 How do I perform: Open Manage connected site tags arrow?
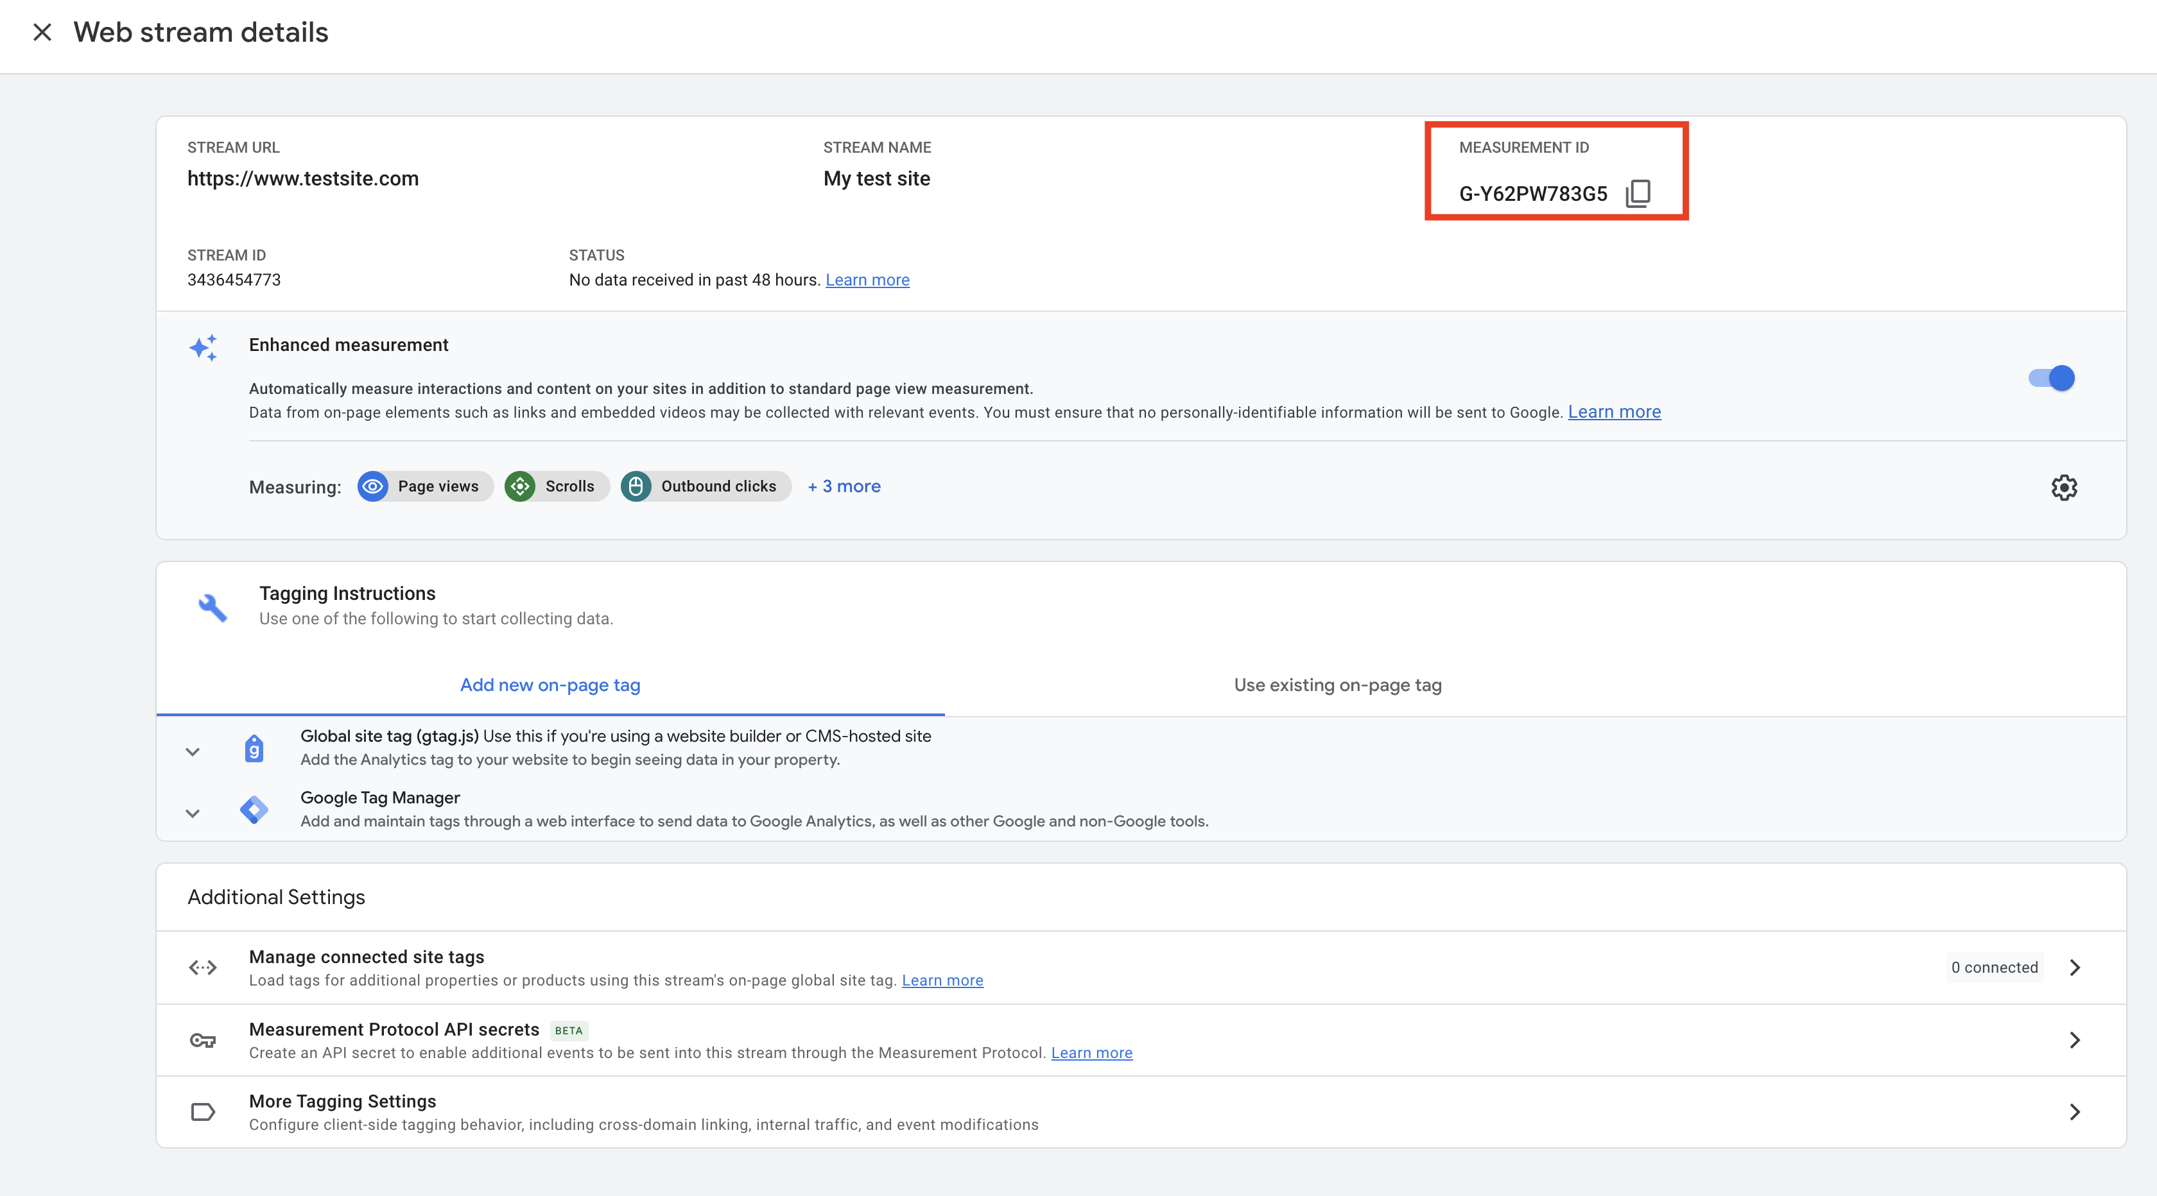coord(2075,968)
